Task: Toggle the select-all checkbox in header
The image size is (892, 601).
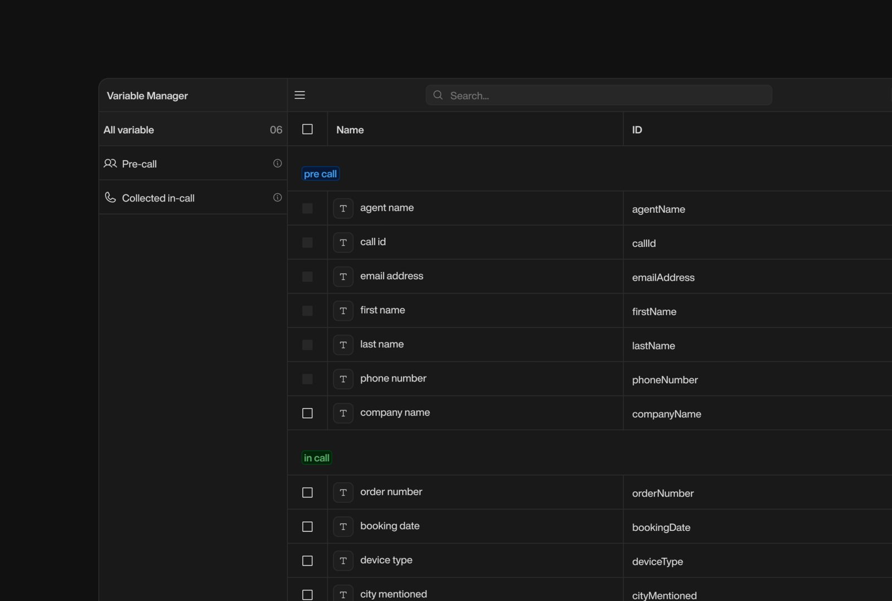Action: pyautogui.click(x=307, y=129)
